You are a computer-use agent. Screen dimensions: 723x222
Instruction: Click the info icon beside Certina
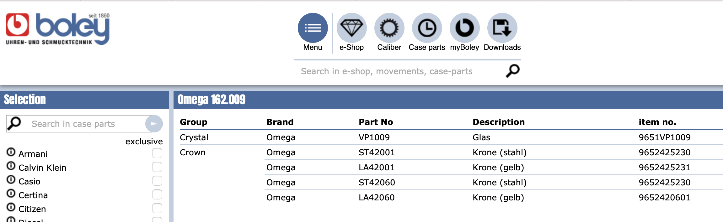click(x=11, y=194)
